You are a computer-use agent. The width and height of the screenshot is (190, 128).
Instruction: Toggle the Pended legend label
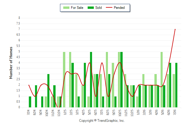coord(119,8)
